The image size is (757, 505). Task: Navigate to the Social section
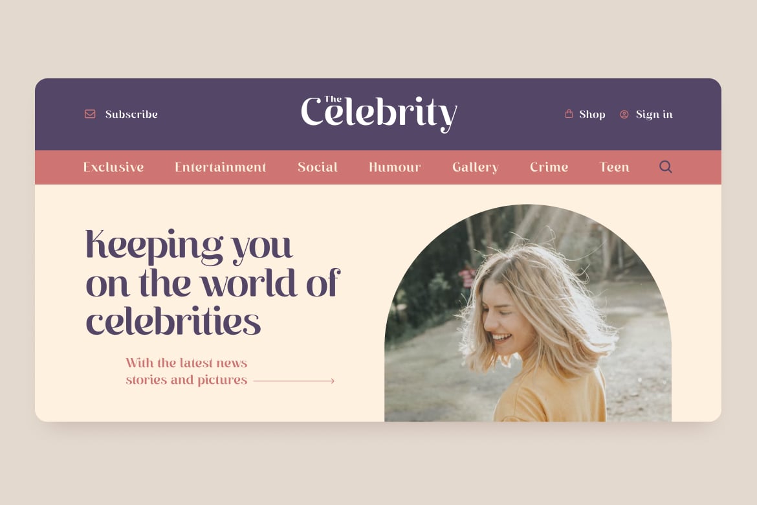point(317,167)
